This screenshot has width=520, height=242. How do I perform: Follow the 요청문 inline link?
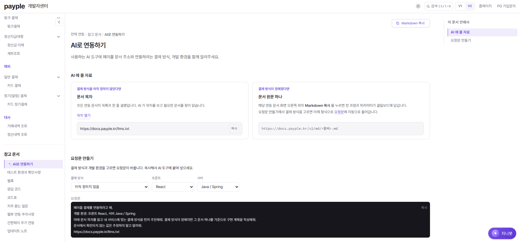pos(339,112)
